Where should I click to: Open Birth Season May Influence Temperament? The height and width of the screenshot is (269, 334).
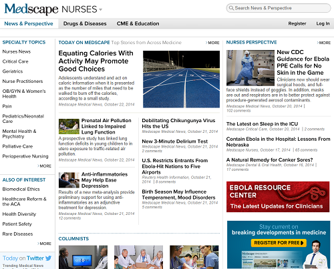coord(178,195)
